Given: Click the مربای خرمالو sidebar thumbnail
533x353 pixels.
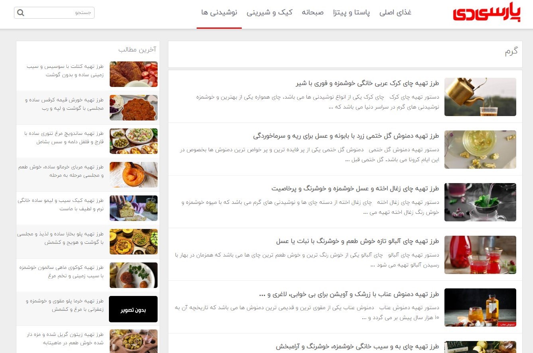Looking at the screenshot, I should pos(134,175).
